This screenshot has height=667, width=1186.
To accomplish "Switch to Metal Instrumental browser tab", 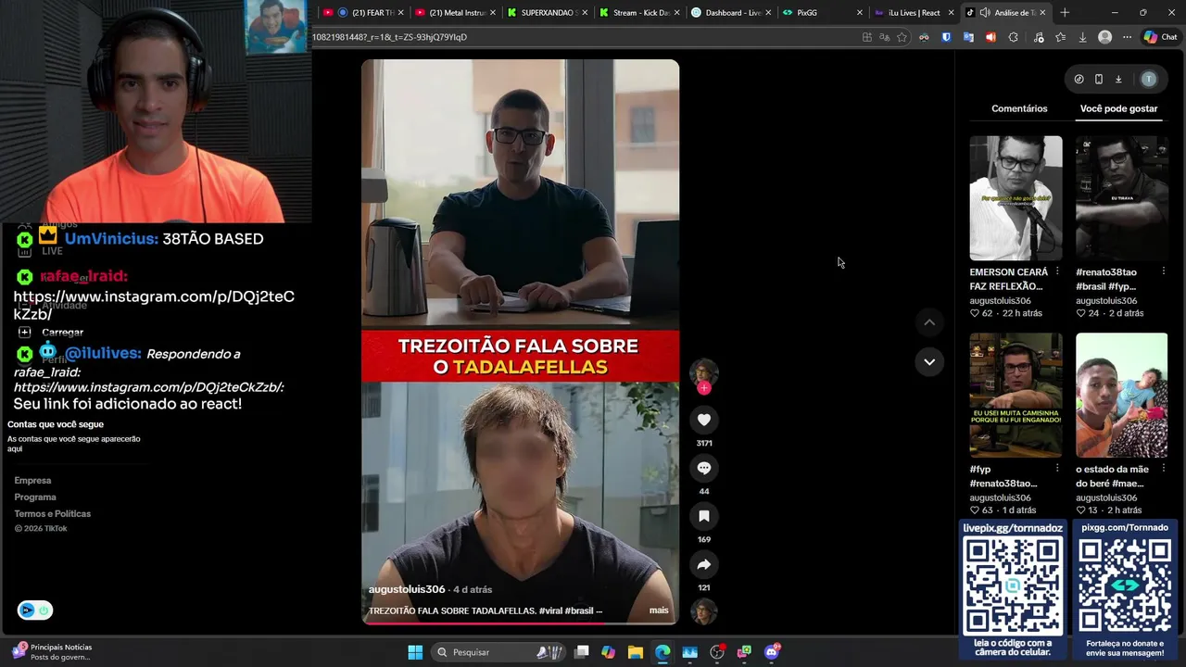I will (x=454, y=13).
